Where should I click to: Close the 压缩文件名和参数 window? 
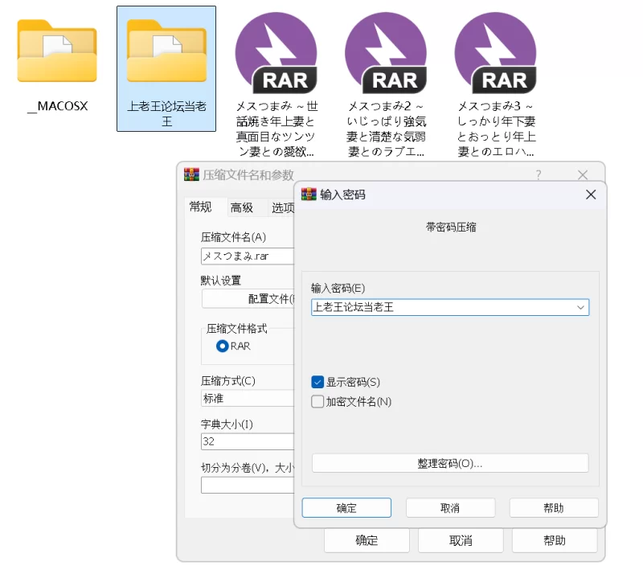(x=583, y=175)
